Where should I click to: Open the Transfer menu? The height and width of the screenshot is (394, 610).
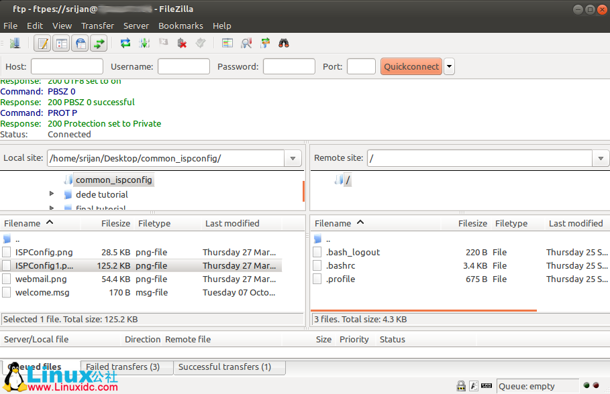pyautogui.click(x=97, y=25)
